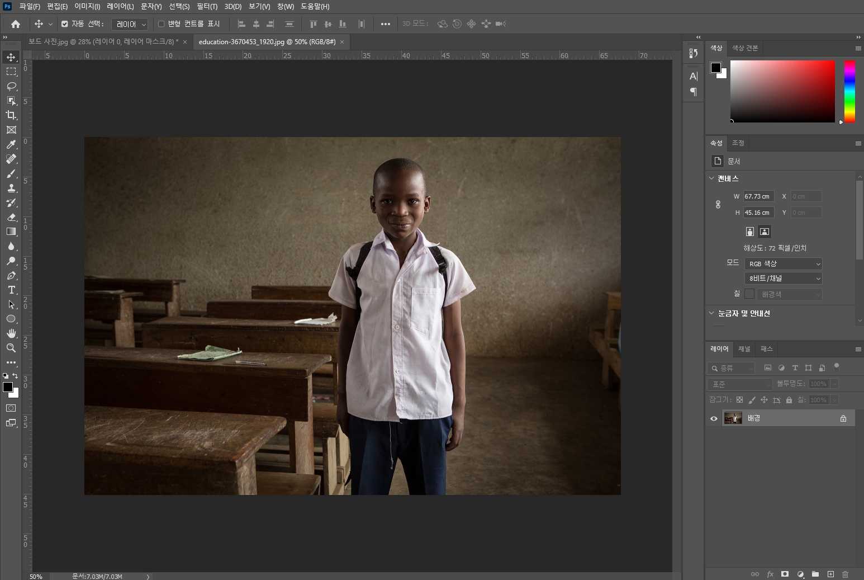This screenshot has height=580, width=864.
Task: Open 8비트/채널 bit depth dropdown
Action: 783,278
